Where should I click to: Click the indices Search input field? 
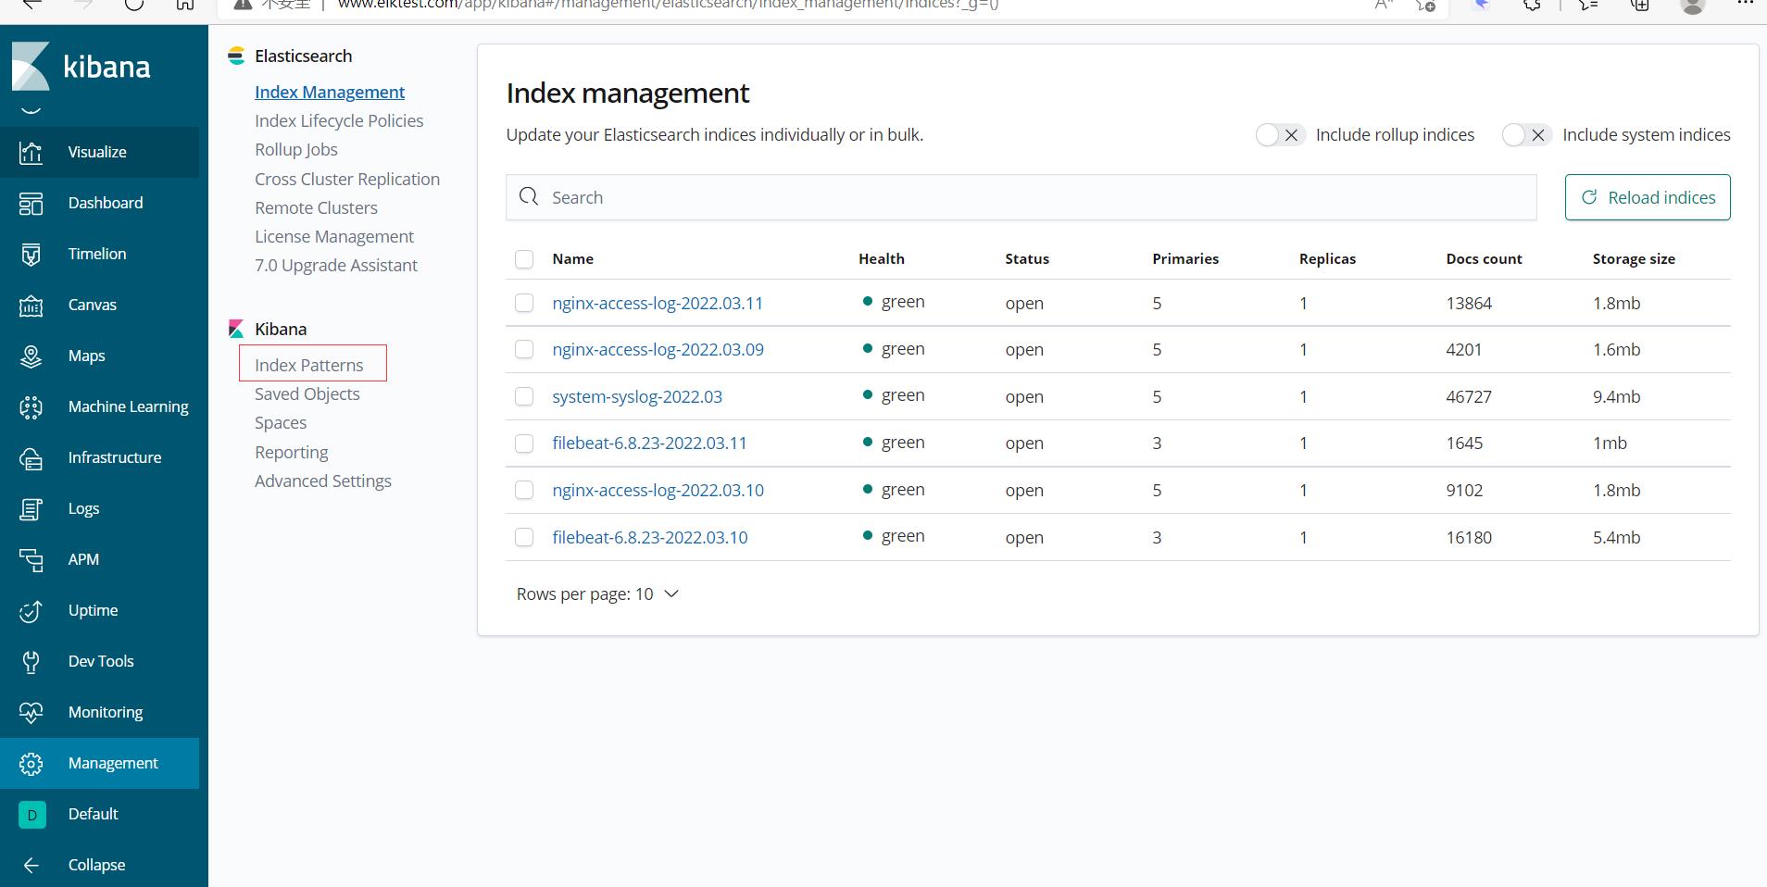click(x=1021, y=197)
